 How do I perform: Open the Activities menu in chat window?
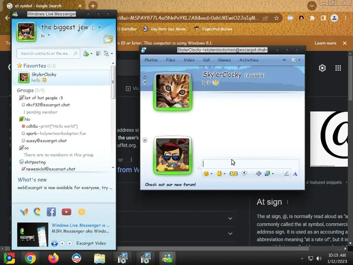point(249,60)
